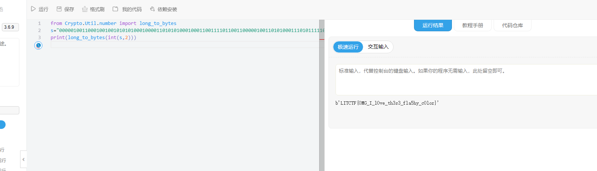Open 我的代码 list

[127, 9]
